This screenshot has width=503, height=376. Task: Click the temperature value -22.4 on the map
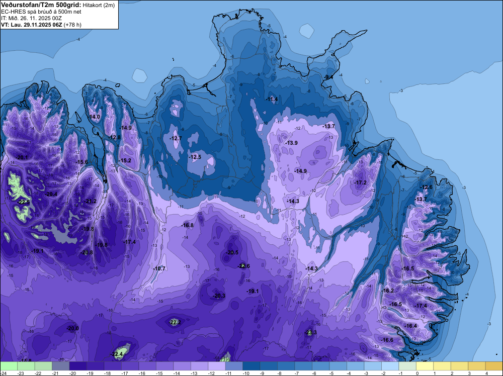pyautogui.click(x=117, y=354)
